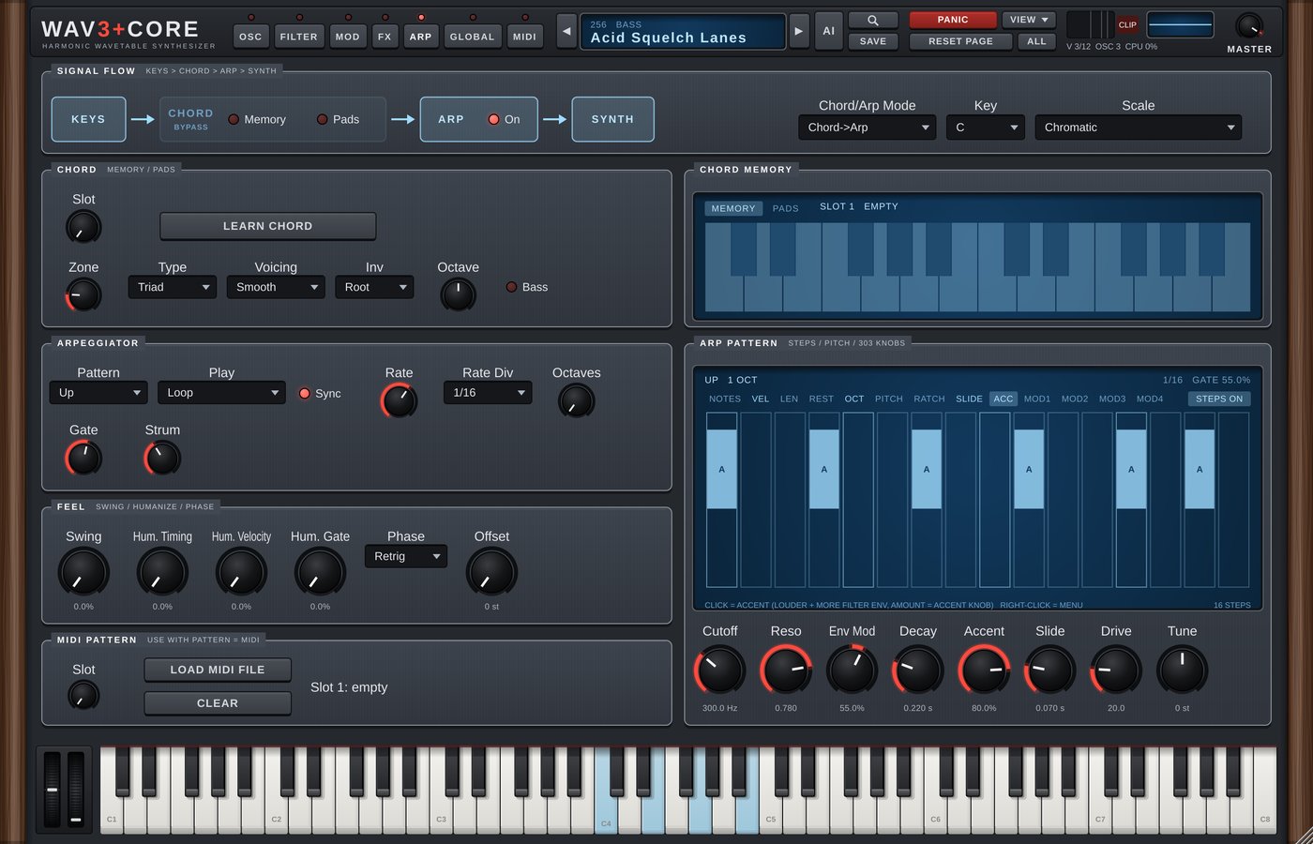Image resolution: width=1313 pixels, height=844 pixels.
Task: Click the arpeggiator Rate knob
Action: 399,400
